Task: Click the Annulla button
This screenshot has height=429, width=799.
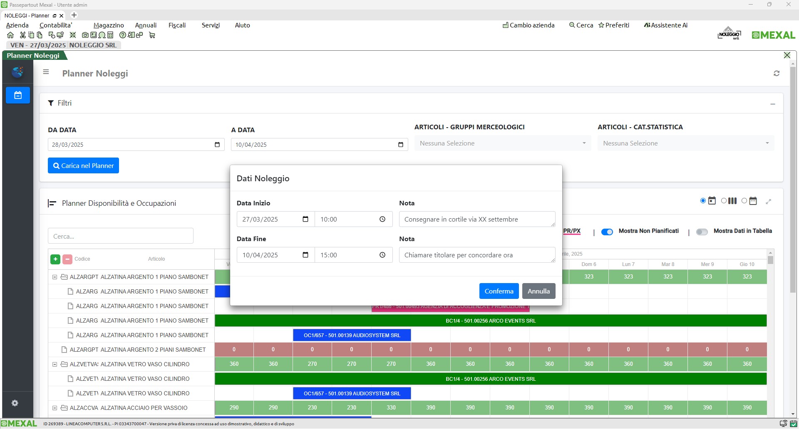Action: click(538, 291)
